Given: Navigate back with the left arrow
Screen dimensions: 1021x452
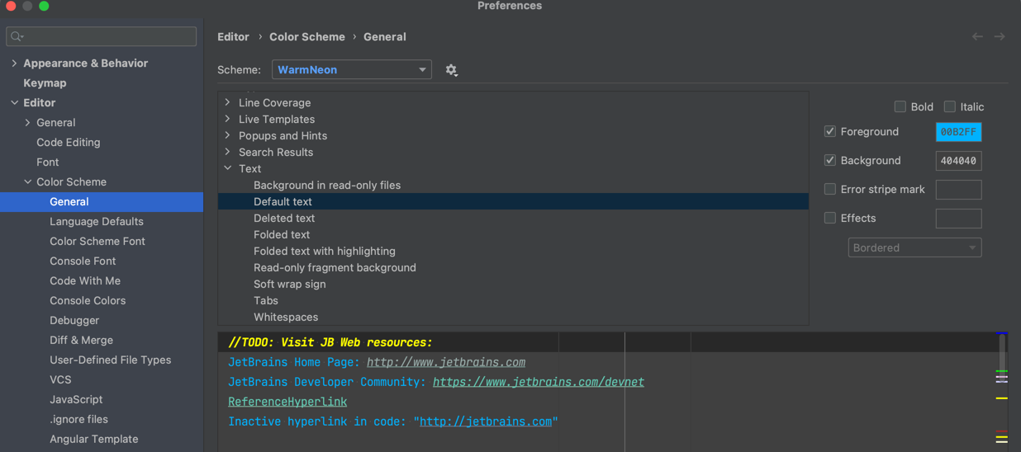Looking at the screenshot, I should tap(977, 37).
